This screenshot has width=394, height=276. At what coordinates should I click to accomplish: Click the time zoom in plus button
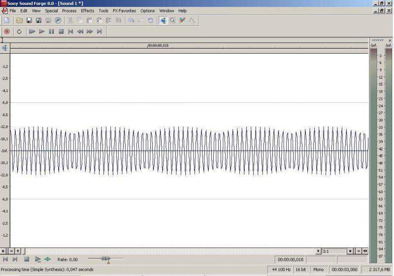(350, 251)
